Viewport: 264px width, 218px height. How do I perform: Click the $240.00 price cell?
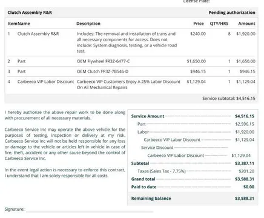pyautogui.click(x=198, y=34)
